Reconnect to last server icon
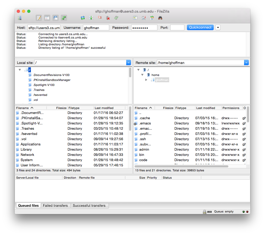Image resolution: width=265 pixels, height=235 pixels. point(116,18)
